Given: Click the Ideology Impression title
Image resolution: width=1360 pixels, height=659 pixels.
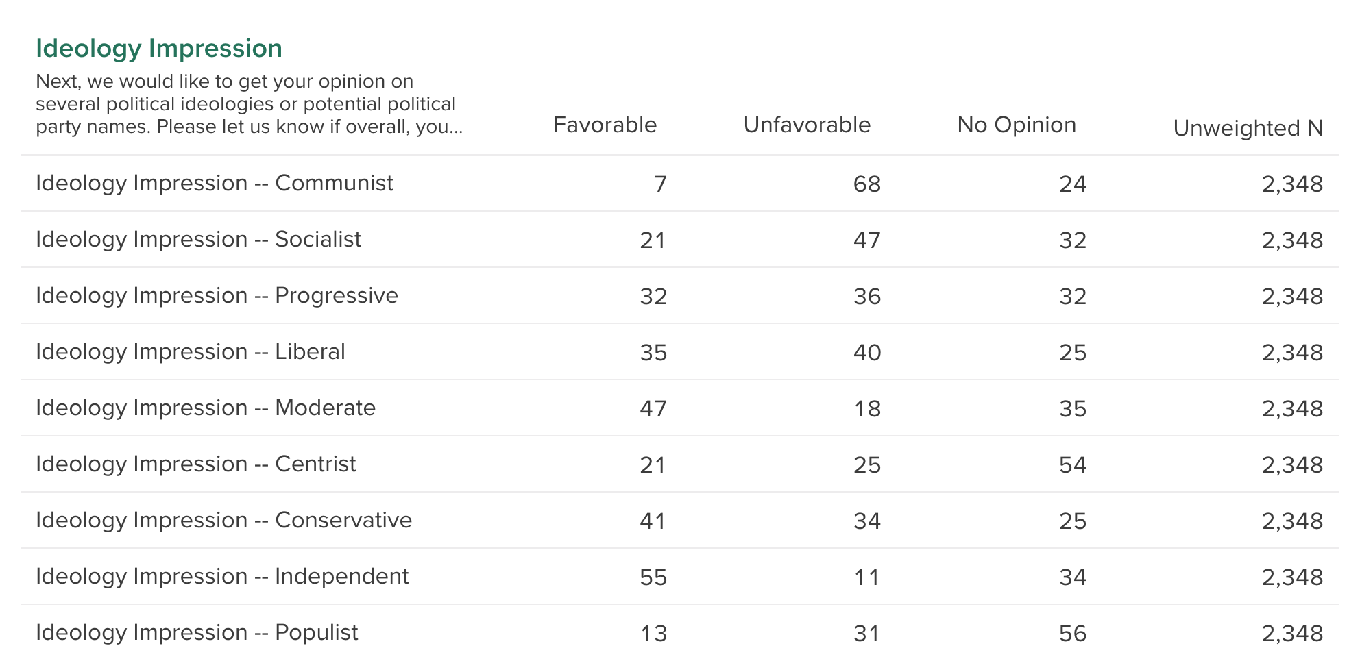Looking at the screenshot, I should coord(158,49).
